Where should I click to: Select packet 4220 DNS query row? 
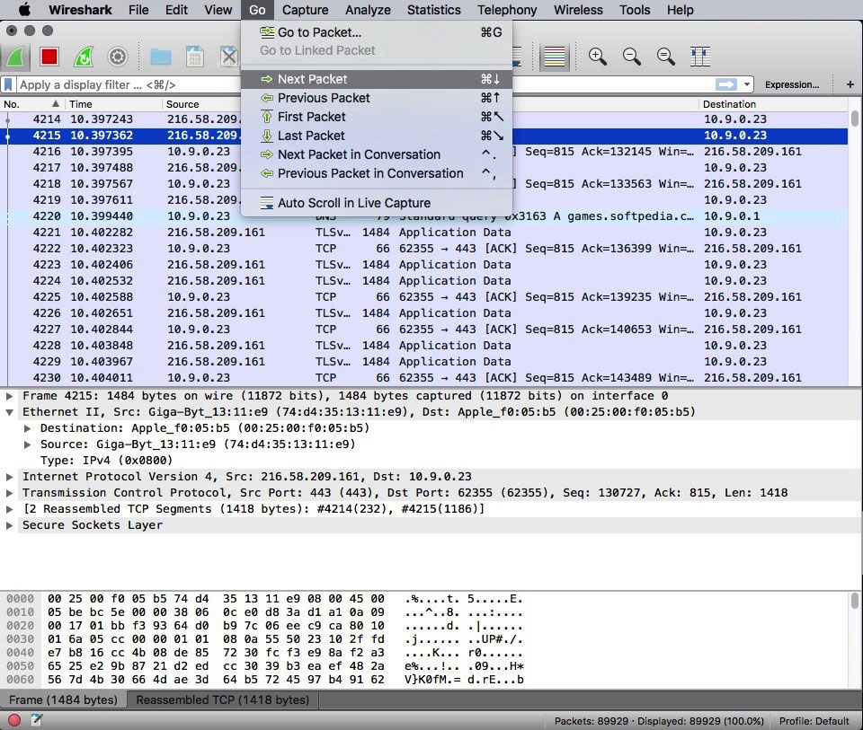(x=423, y=216)
